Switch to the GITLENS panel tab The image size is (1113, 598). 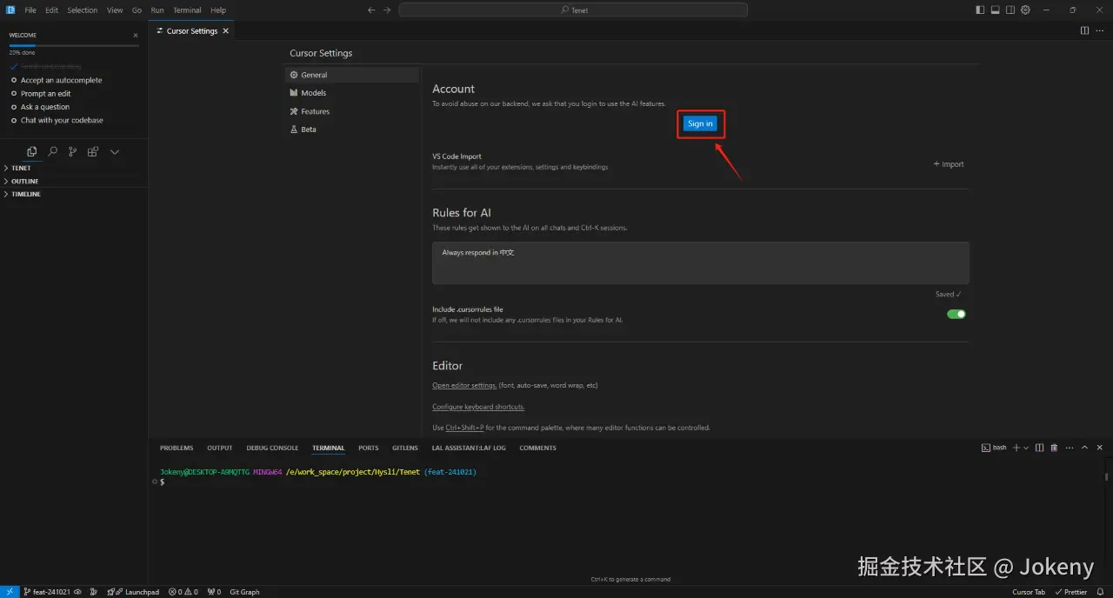pos(405,448)
